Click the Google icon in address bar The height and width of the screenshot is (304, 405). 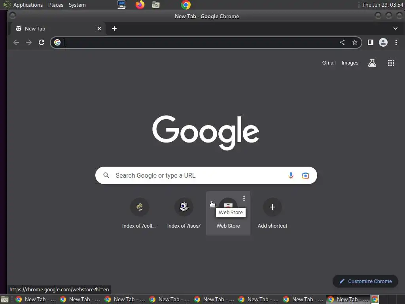coord(57,42)
